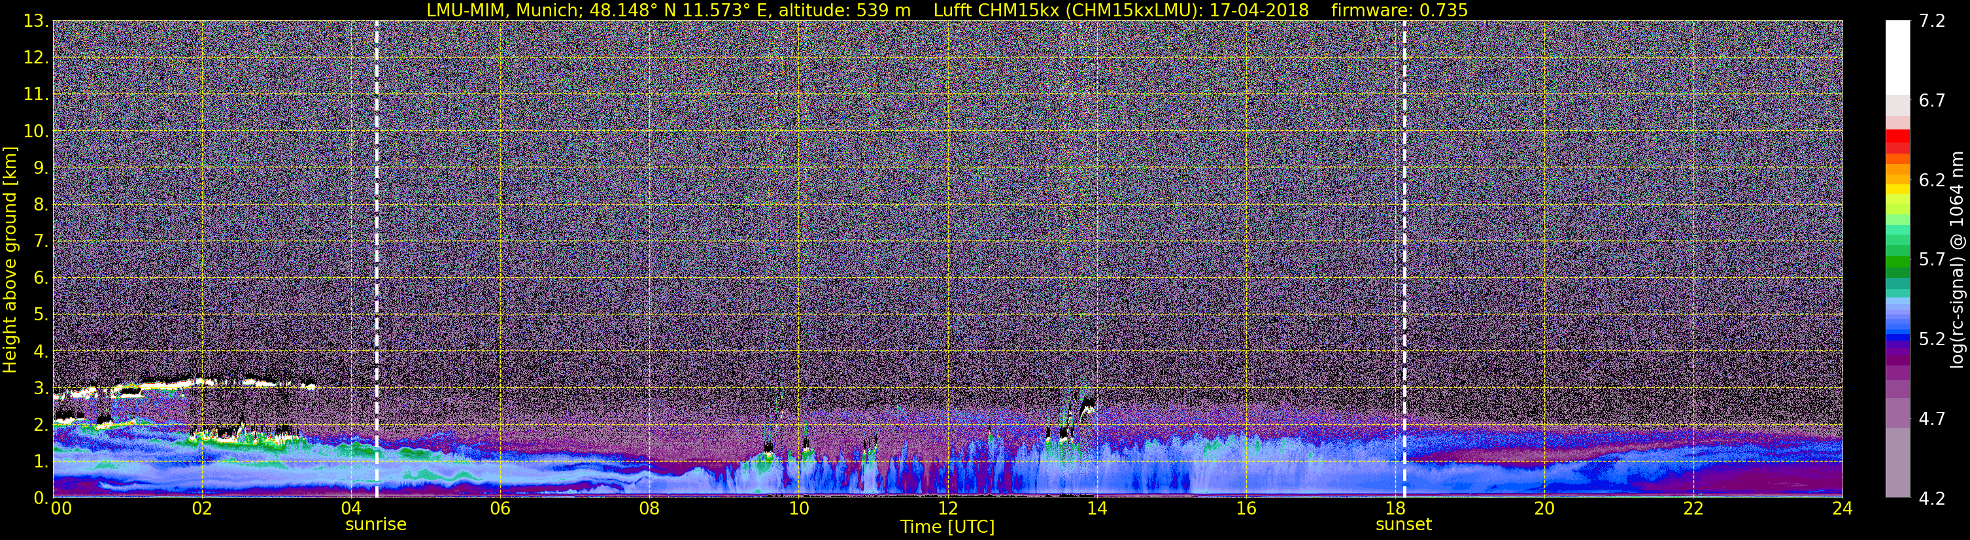Click the 'sunset' label below the axis
Viewport: 1970px width, 540px height.
1403,525
